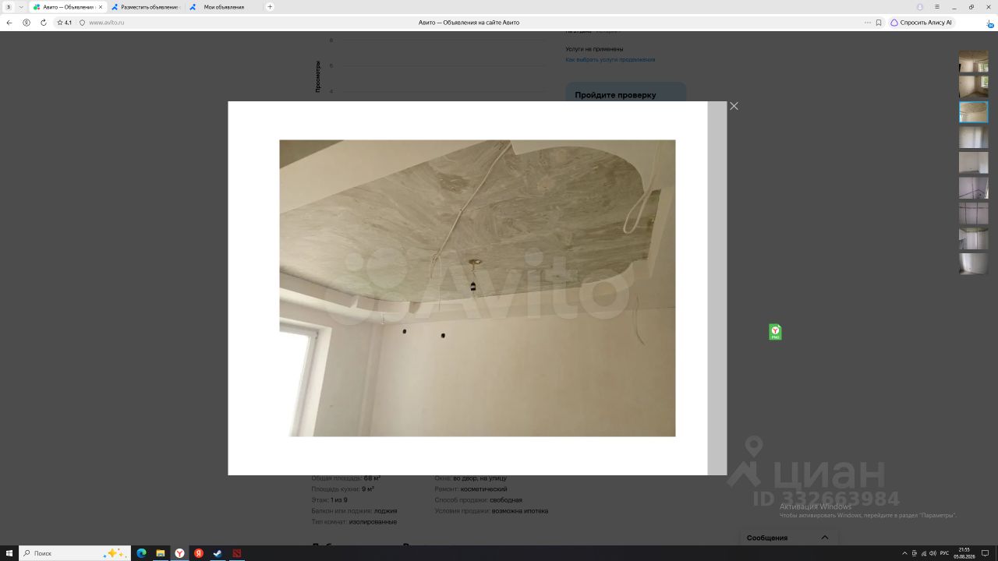This screenshot has height=561, width=998.
Task: Open a new browser tab
Action: pyautogui.click(x=270, y=7)
